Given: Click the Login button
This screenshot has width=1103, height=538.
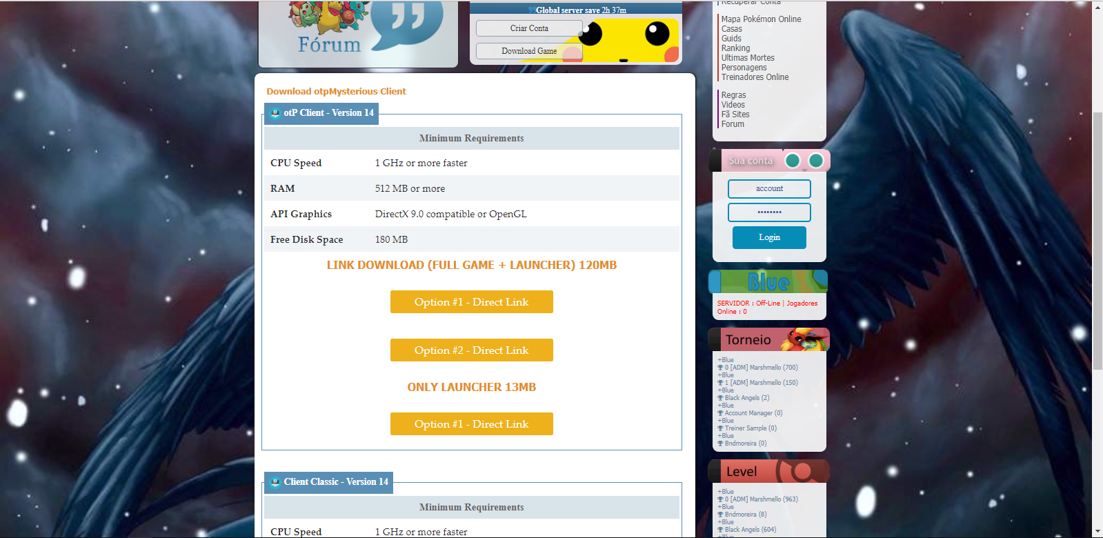Looking at the screenshot, I should tap(769, 237).
